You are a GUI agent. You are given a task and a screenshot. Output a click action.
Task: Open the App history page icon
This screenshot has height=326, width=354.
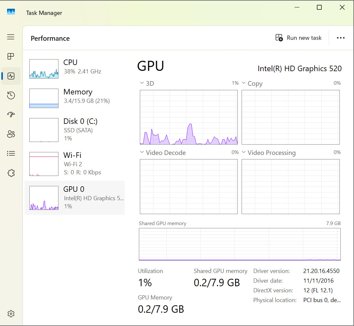point(11,95)
